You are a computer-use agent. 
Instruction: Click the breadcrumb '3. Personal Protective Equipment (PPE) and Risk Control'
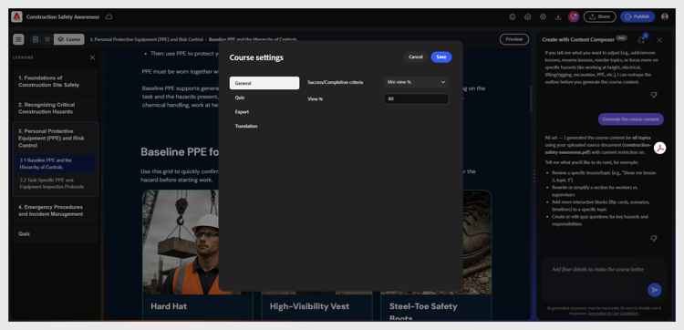[x=146, y=39]
